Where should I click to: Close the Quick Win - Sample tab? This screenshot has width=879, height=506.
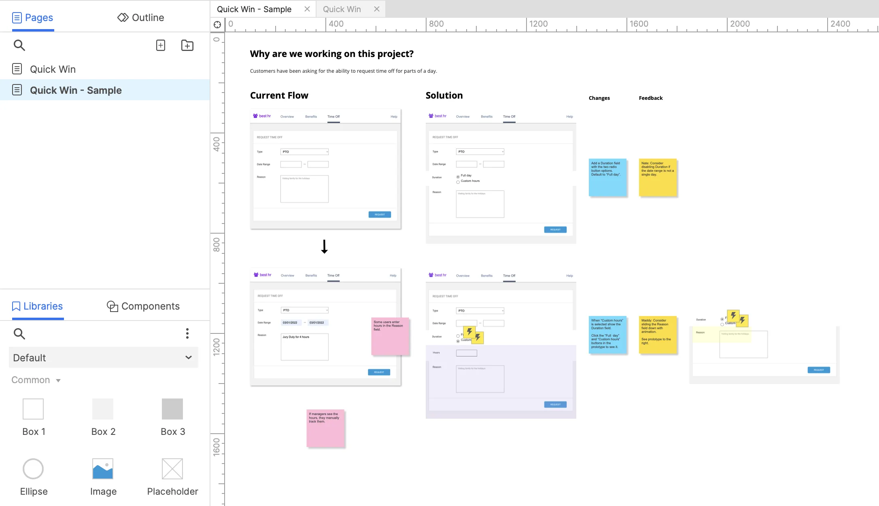tap(307, 9)
